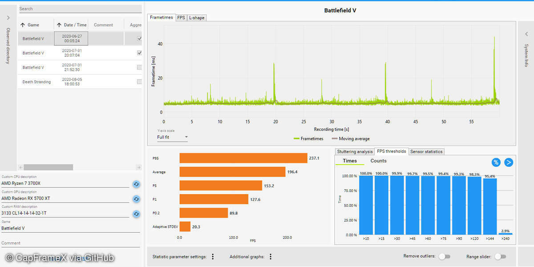The height and width of the screenshot is (267, 534).
Task: Refresh the custom GPU description
Action: coord(136,199)
